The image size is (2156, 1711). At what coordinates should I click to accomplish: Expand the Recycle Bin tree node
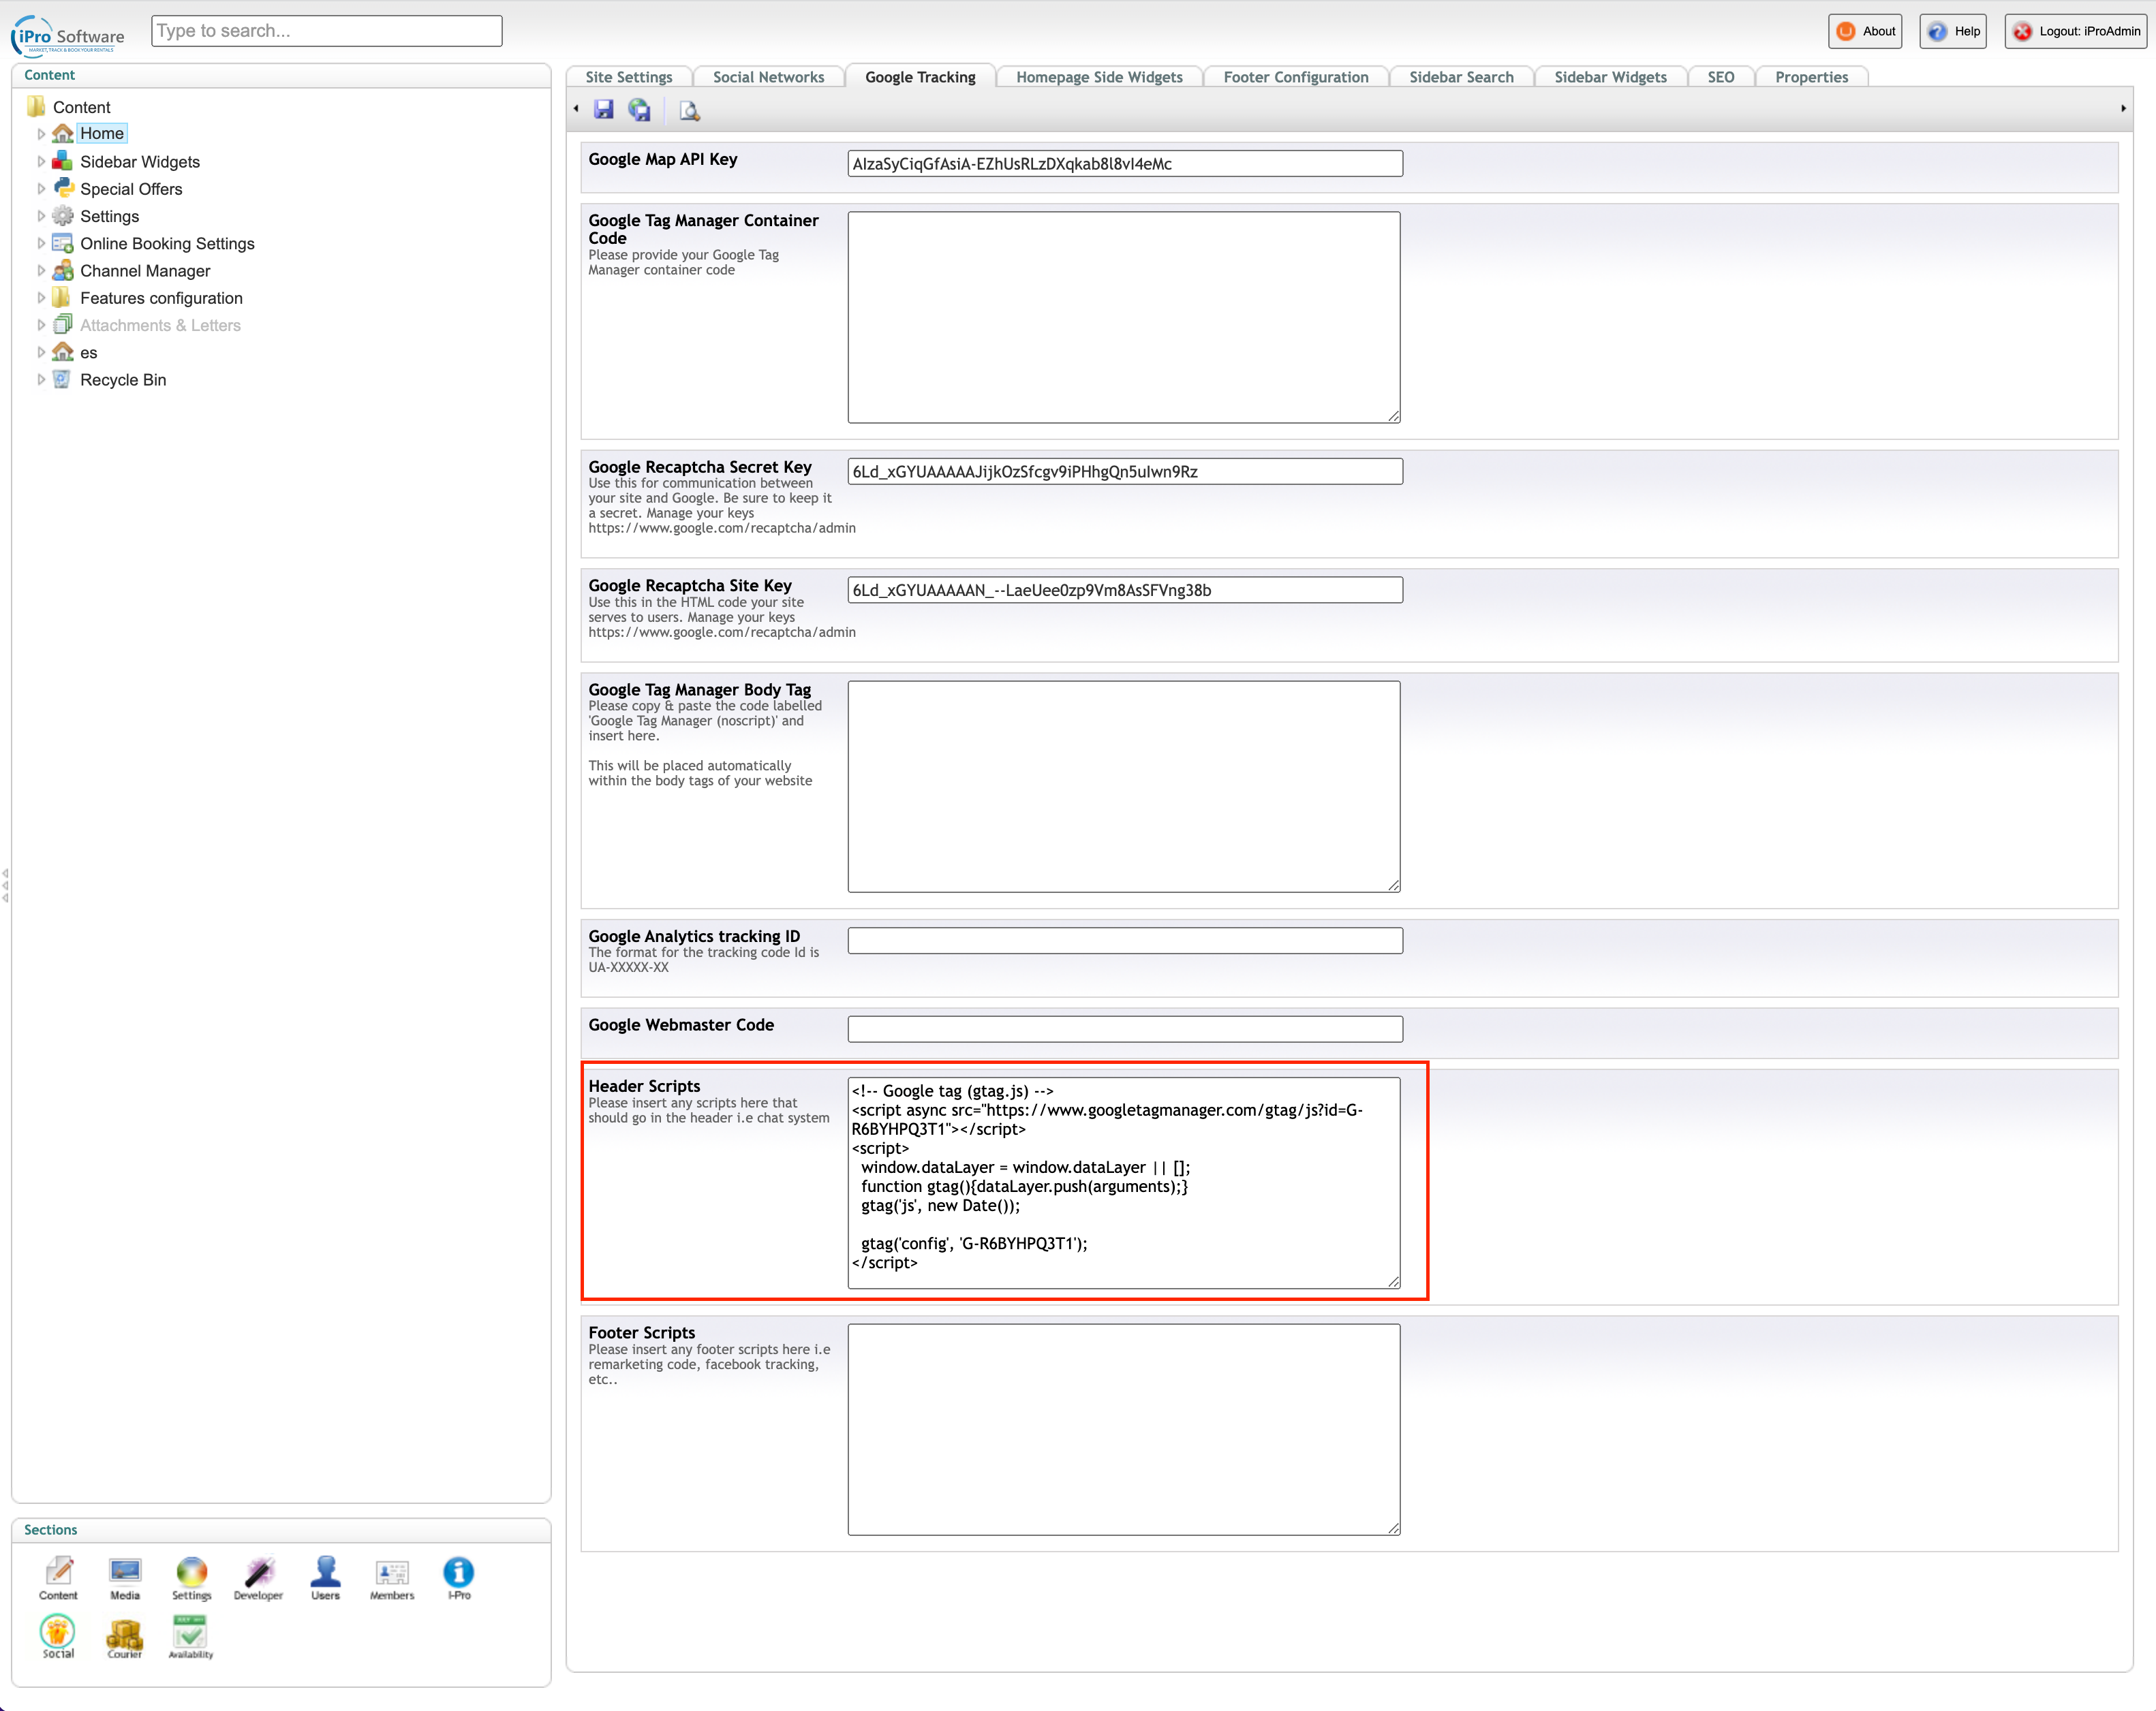tap(41, 380)
